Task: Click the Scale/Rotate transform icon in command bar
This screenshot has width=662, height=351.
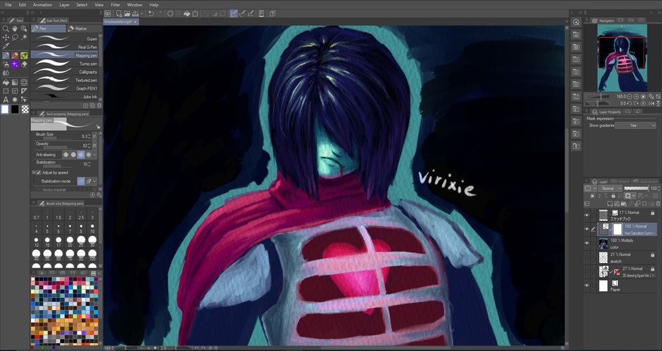Action: [x=195, y=14]
